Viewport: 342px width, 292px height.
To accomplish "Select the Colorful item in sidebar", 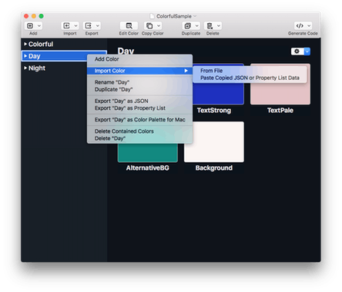I will click(64, 44).
